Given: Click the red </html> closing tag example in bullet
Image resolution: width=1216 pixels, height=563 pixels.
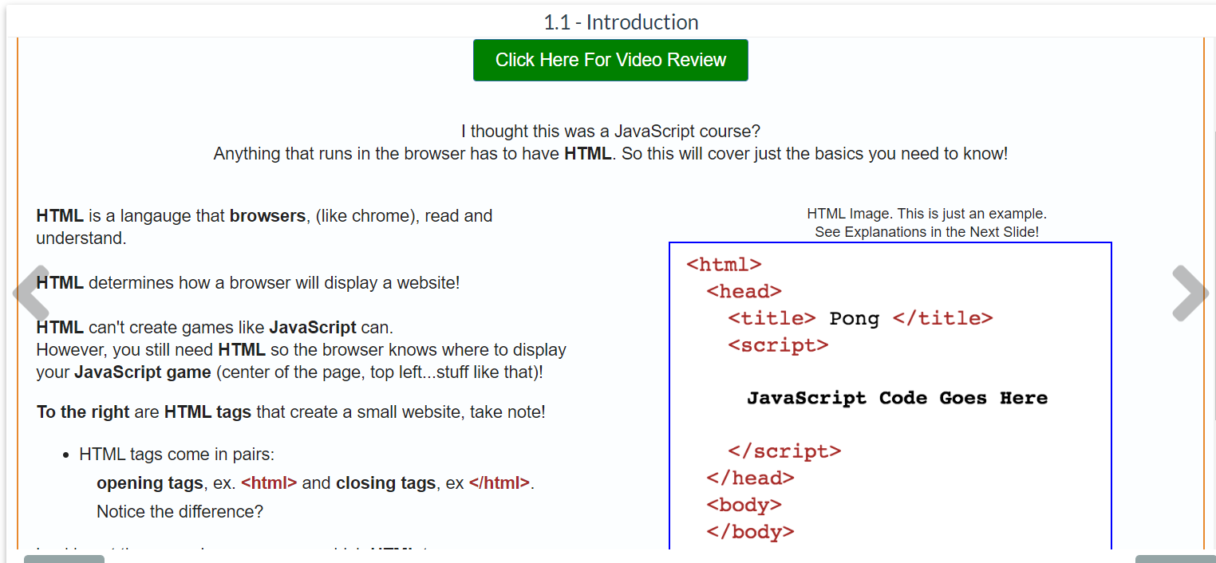Looking at the screenshot, I should pos(499,483).
